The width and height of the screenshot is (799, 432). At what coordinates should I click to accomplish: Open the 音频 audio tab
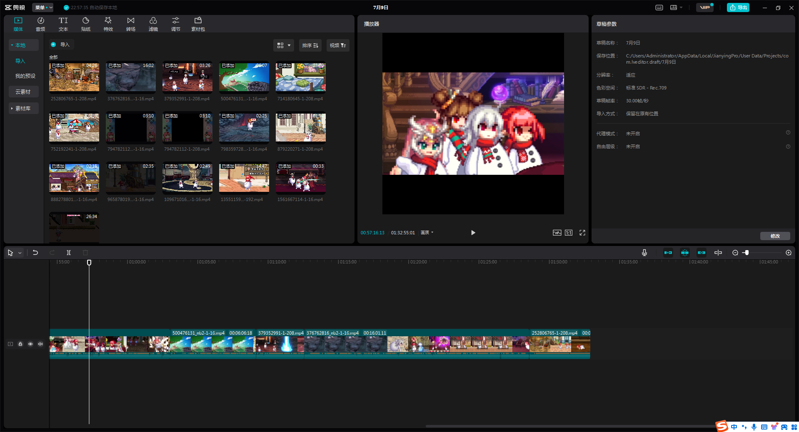pyautogui.click(x=40, y=24)
